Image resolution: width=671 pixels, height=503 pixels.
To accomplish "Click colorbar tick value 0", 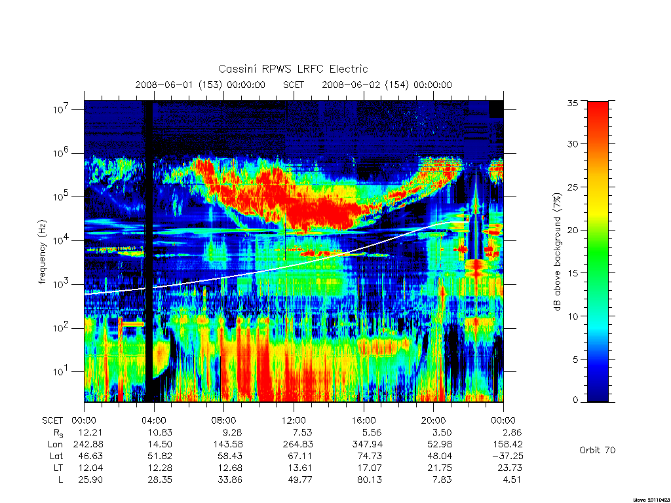I will (575, 400).
